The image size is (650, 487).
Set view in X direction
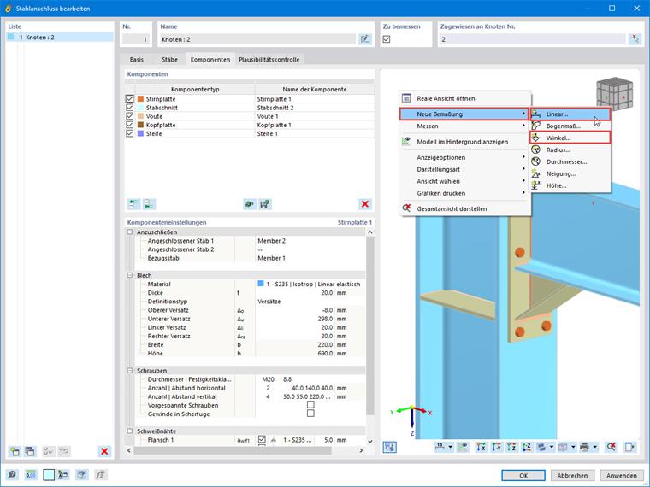pos(481,447)
